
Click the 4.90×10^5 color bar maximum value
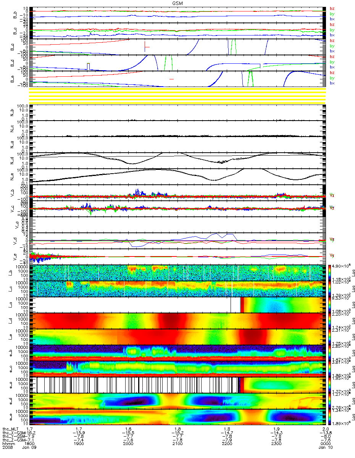[342, 265]
